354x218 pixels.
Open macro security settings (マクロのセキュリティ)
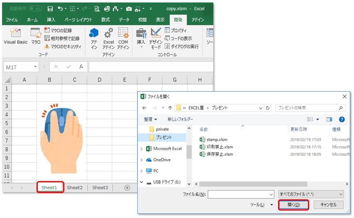(63, 46)
